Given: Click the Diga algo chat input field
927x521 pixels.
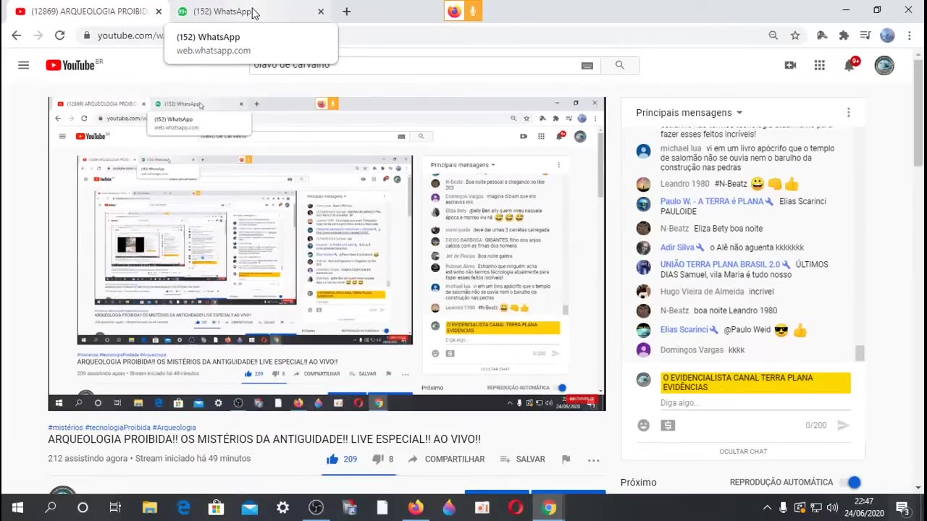Looking at the screenshot, I should tap(755, 403).
